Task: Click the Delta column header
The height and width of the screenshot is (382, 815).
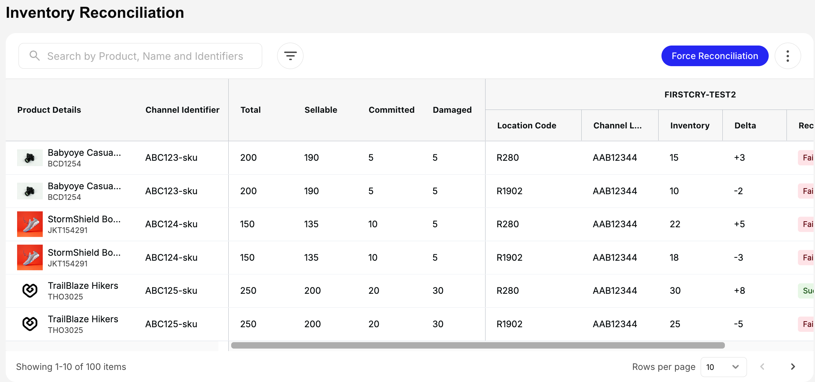Action: 745,126
